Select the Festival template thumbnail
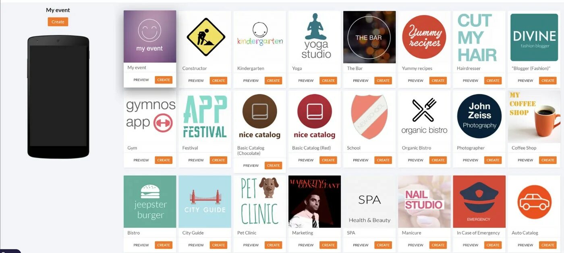This screenshot has width=564, height=253. 205,116
